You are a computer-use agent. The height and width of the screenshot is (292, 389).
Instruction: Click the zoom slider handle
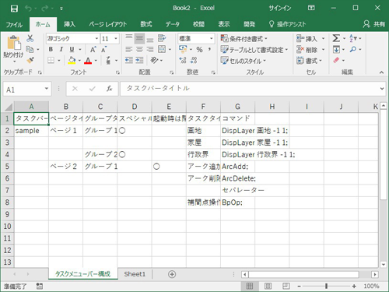tap(326, 286)
